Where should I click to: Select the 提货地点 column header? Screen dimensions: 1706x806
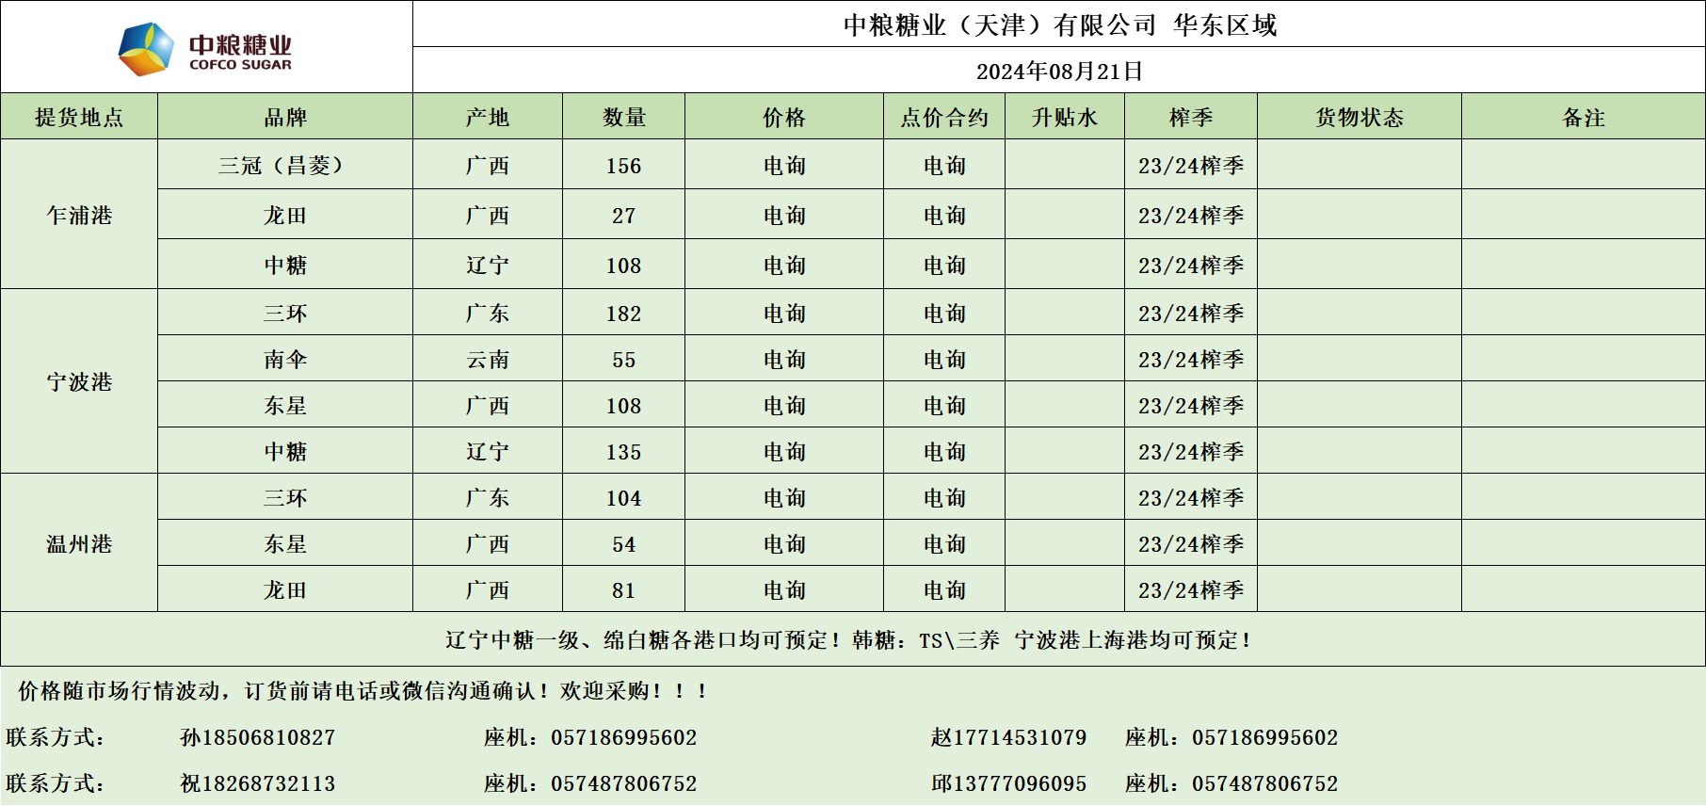click(x=79, y=118)
